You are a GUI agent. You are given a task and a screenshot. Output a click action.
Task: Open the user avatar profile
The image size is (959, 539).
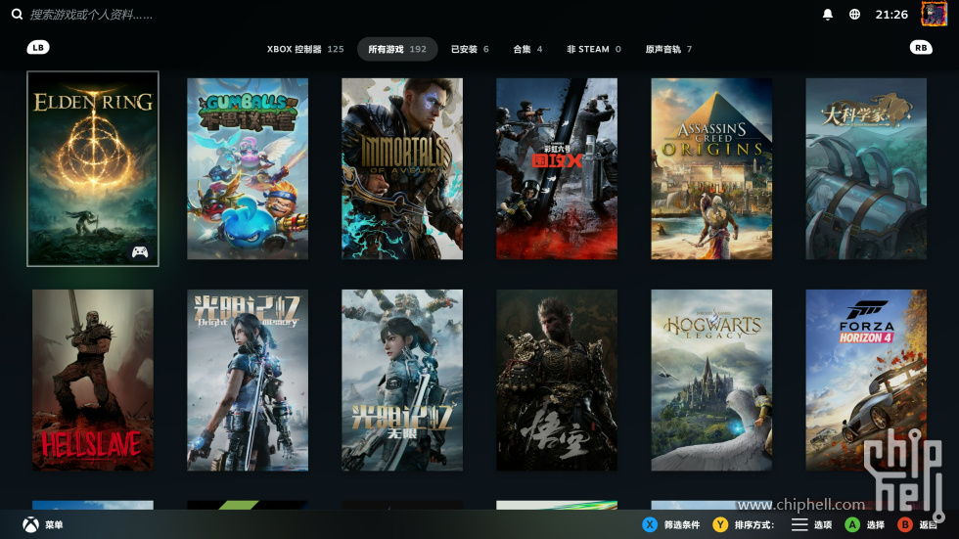click(934, 14)
